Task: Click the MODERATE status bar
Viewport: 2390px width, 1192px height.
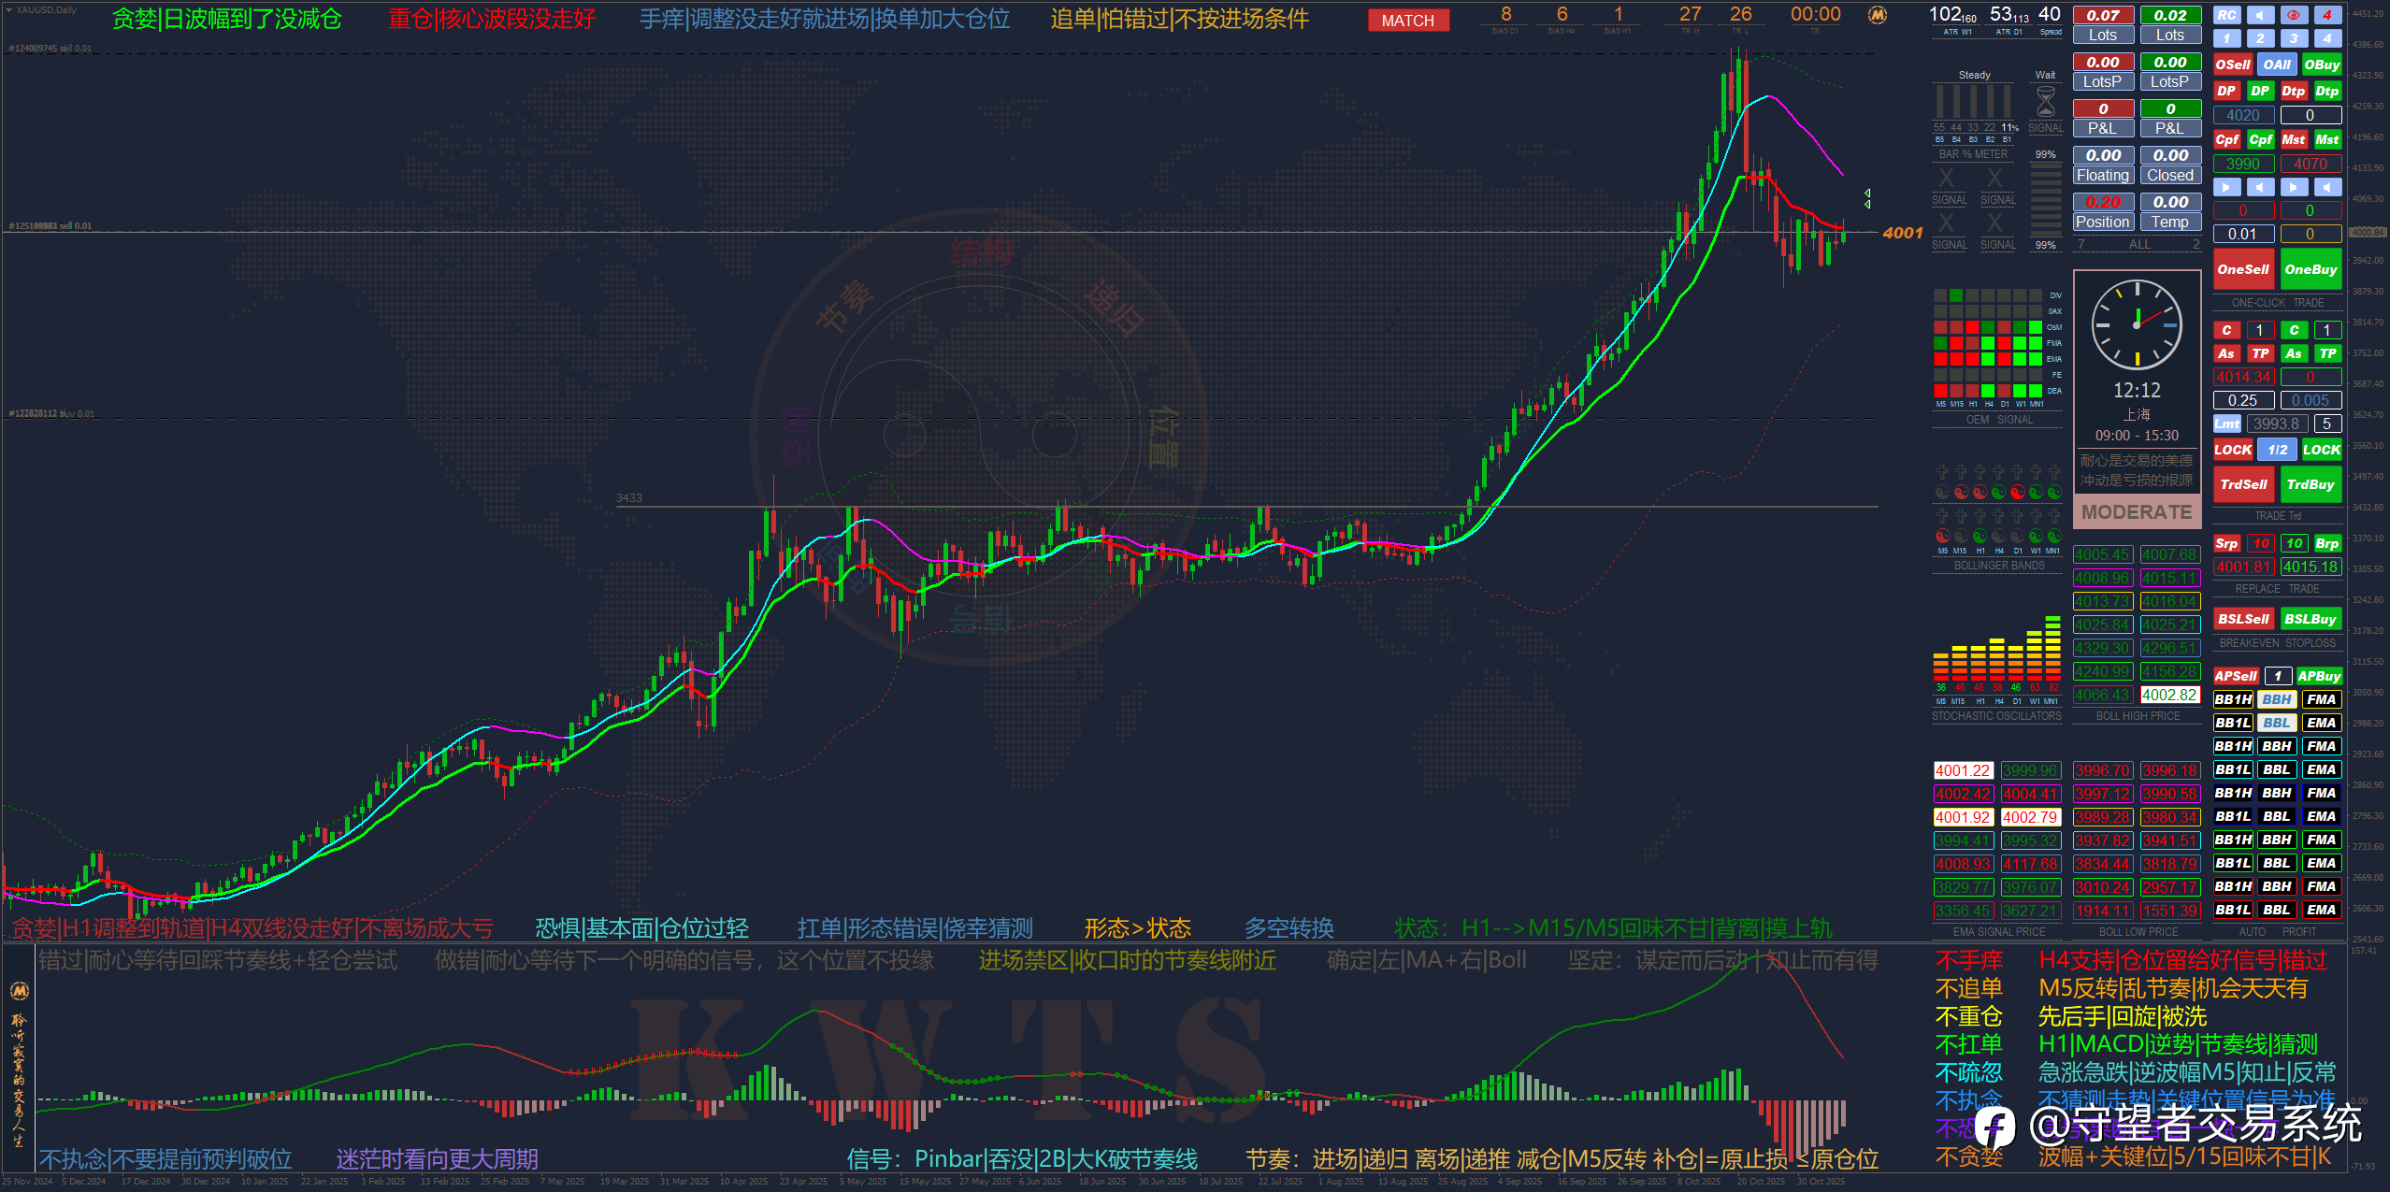Action: 2137,512
